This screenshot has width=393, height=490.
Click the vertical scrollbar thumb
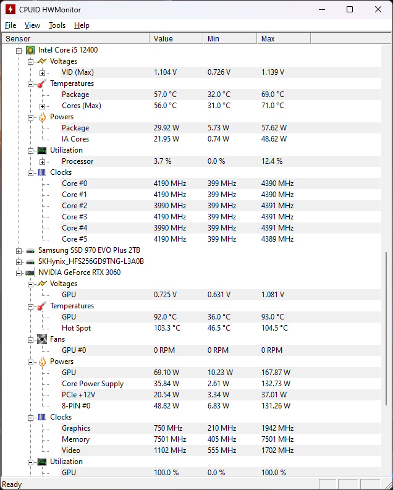(386, 329)
